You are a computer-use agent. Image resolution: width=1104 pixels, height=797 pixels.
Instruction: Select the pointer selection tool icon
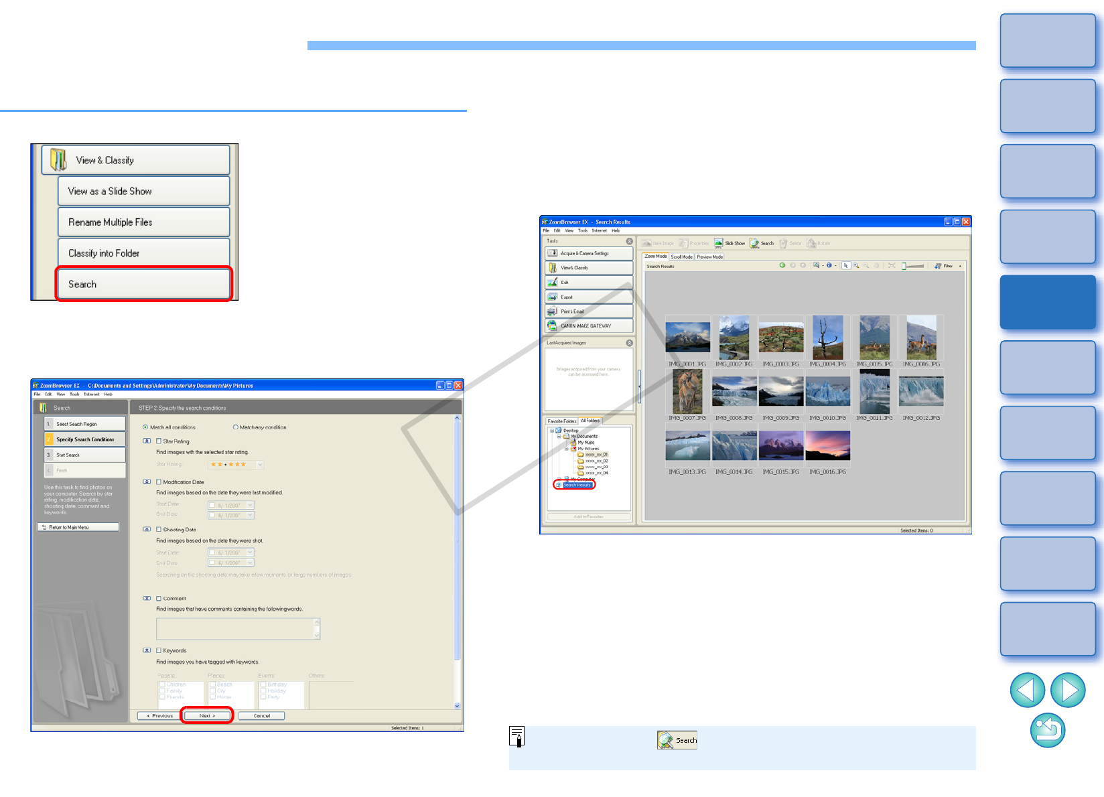[x=846, y=266]
